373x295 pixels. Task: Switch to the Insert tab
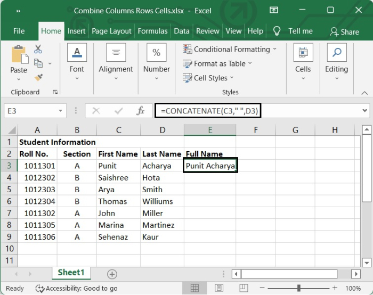pos(76,31)
